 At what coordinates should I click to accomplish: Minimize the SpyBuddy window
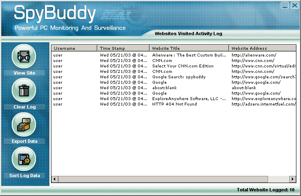[x=284, y=5]
